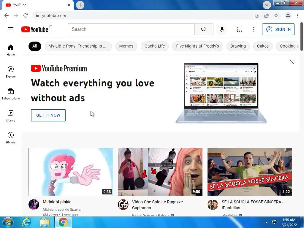Open Windows Explorer from taskbar
Image resolution: width=304 pixels, height=228 pixels.
(x=45, y=222)
